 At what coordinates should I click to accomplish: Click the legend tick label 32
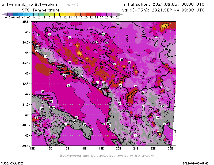coord(117,17)
